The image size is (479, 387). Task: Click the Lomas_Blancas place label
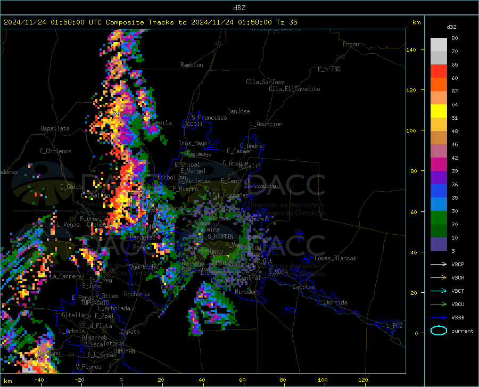(x=335, y=258)
